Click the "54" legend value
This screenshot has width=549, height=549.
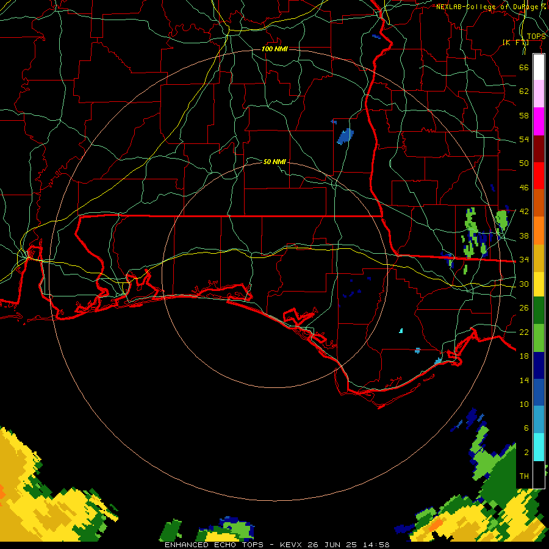point(524,139)
